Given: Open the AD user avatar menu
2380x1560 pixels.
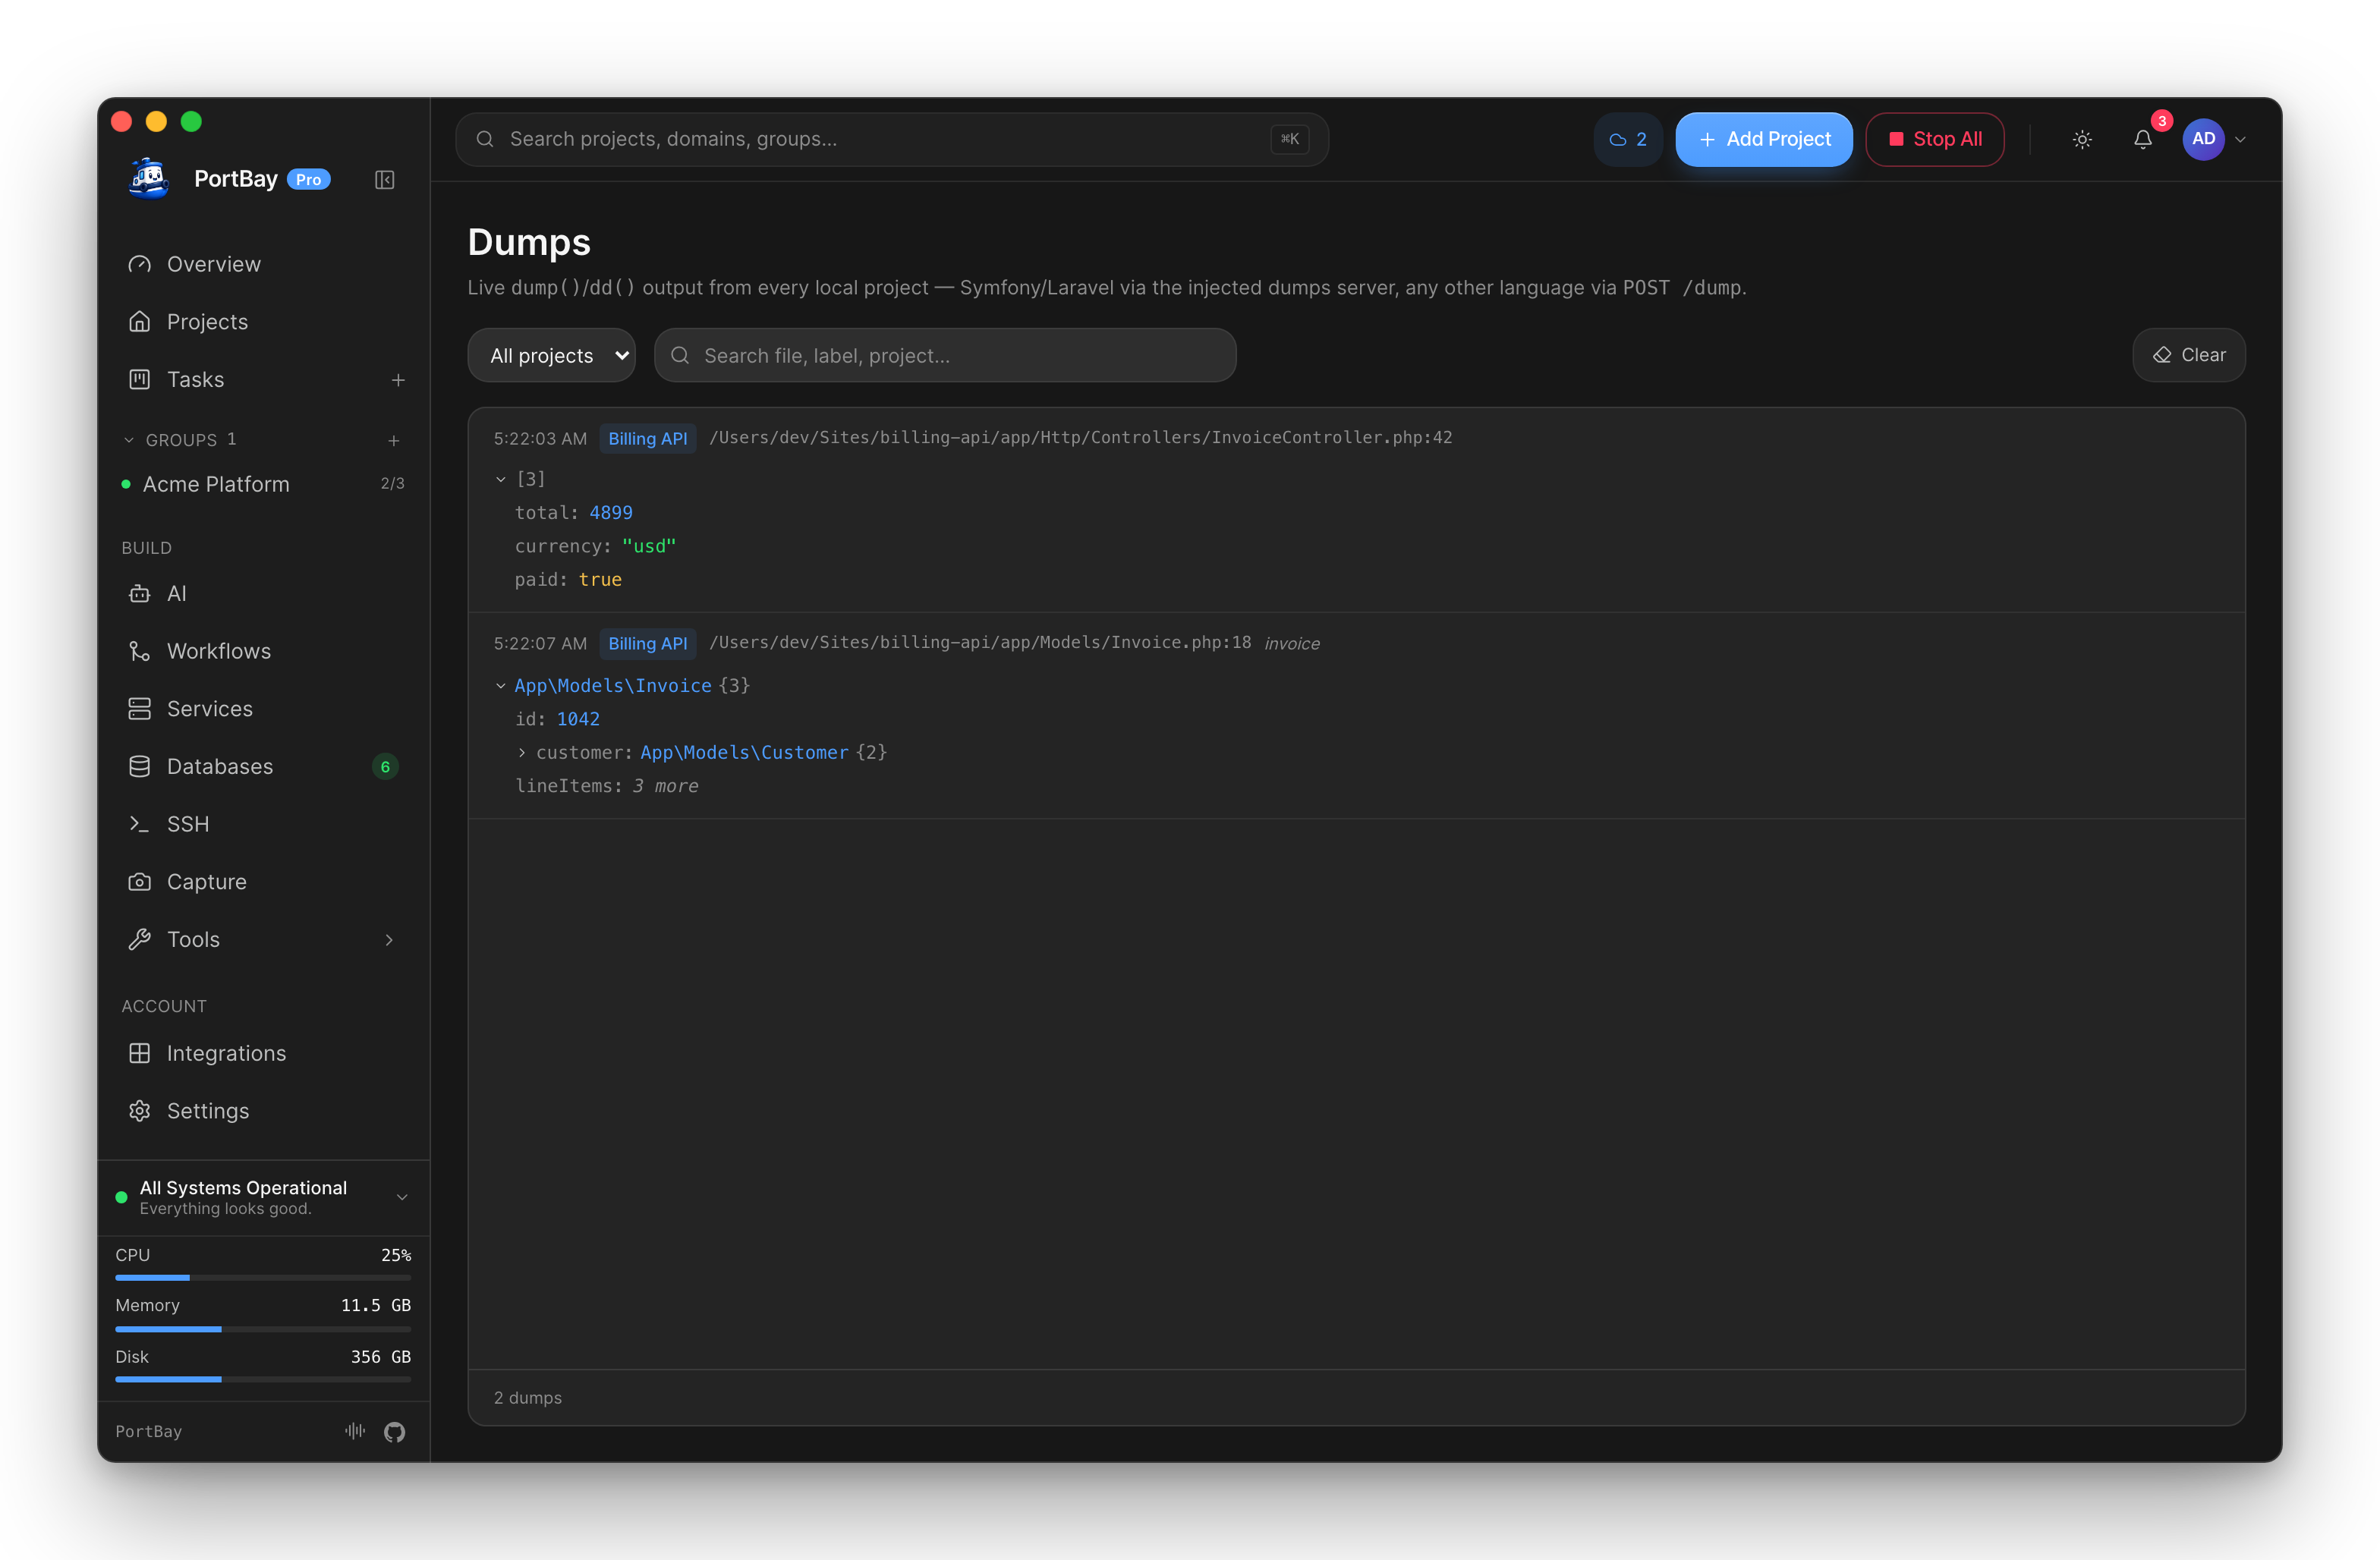Looking at the screenshot, I should pos(2204,139).
